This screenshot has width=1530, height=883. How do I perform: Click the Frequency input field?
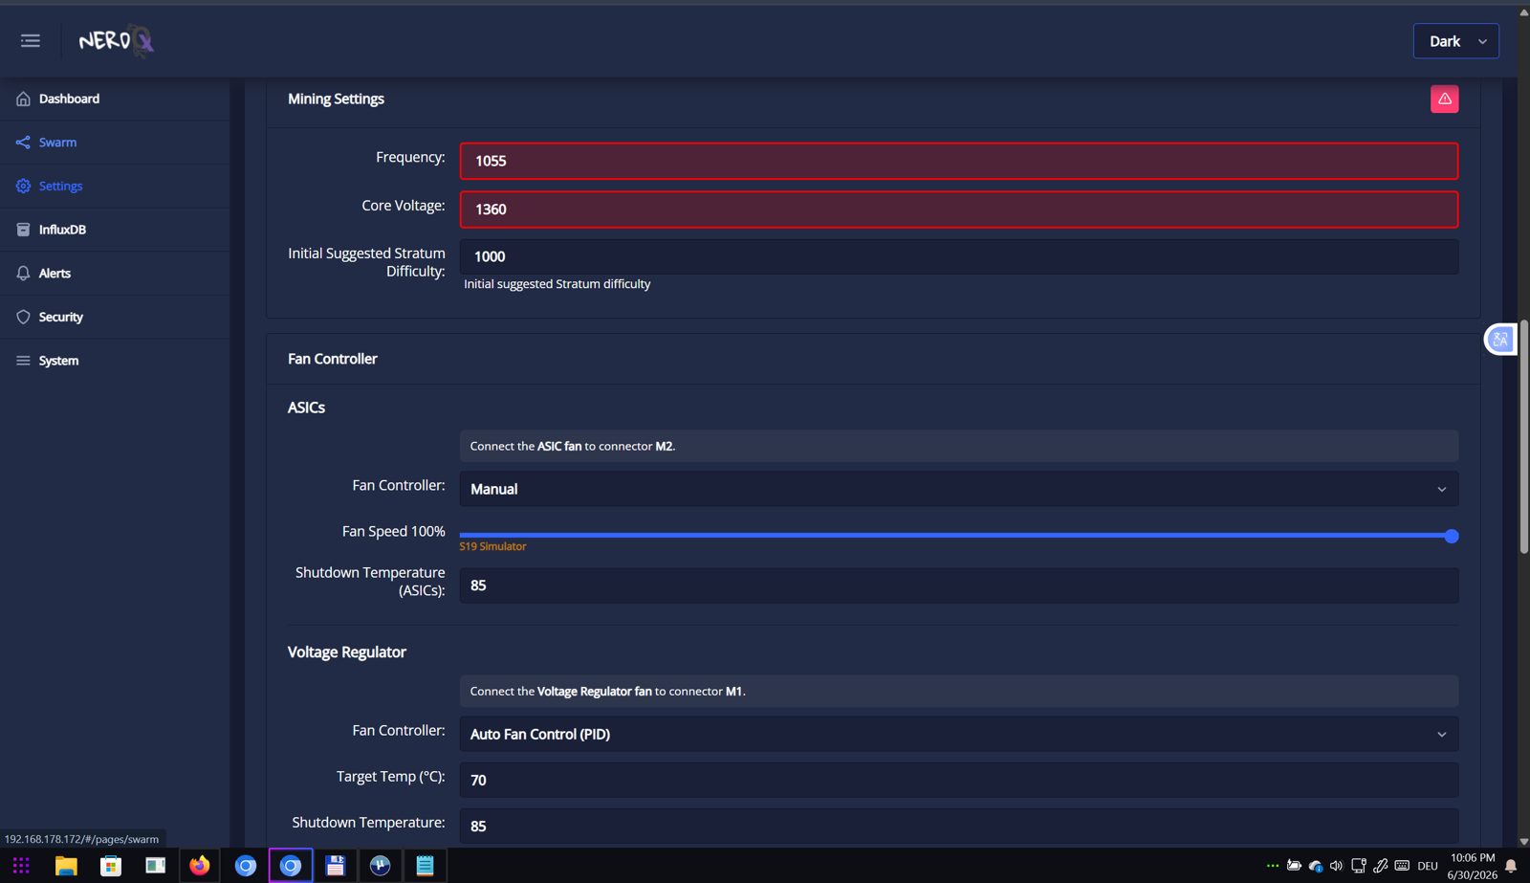[x=959, y=161]
